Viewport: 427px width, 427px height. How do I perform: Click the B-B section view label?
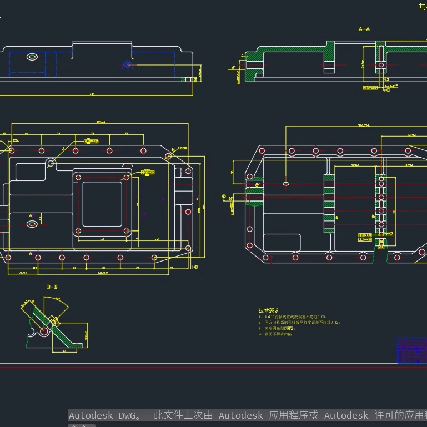click(x=52, y=287)
